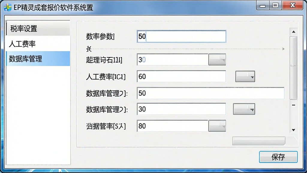The width and height of the screenshot is (307, 173).
Task: Click the vertical scrollbar thumb
Action: (x=294, y=68)
